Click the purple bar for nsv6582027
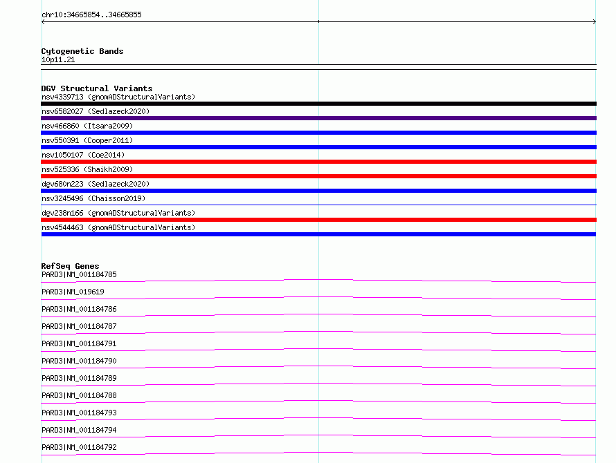This screenshot has width=616, height=463. [x=318, y=118]
